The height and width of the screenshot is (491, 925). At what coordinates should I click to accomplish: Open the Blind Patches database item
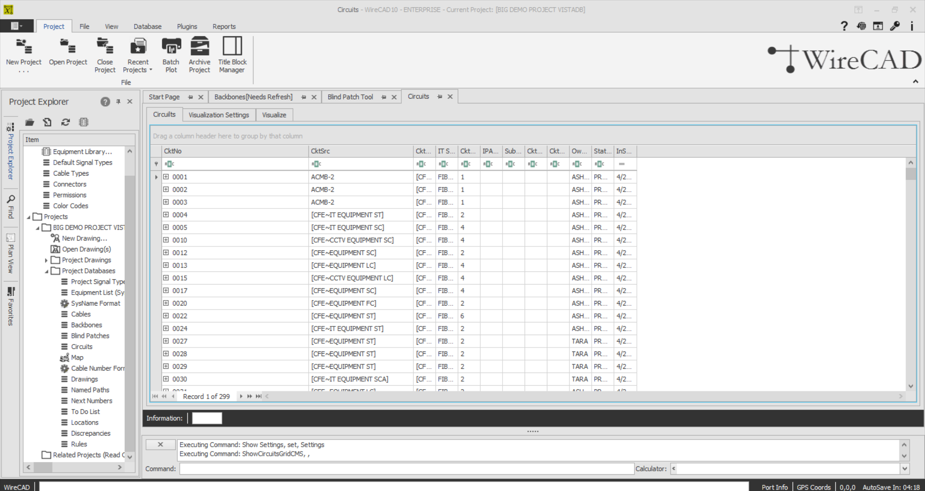click(90, 336)
